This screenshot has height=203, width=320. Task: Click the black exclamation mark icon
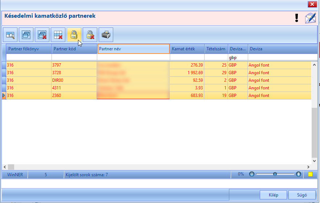point(297,18)
